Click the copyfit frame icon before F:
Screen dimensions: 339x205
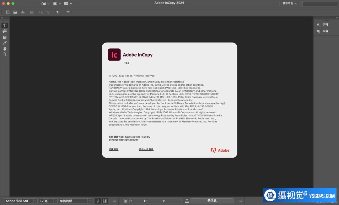click(x=125, y=201)
